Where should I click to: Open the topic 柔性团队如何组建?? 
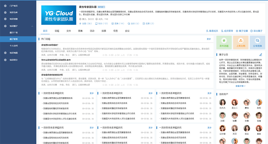click(x=50, y=45)
